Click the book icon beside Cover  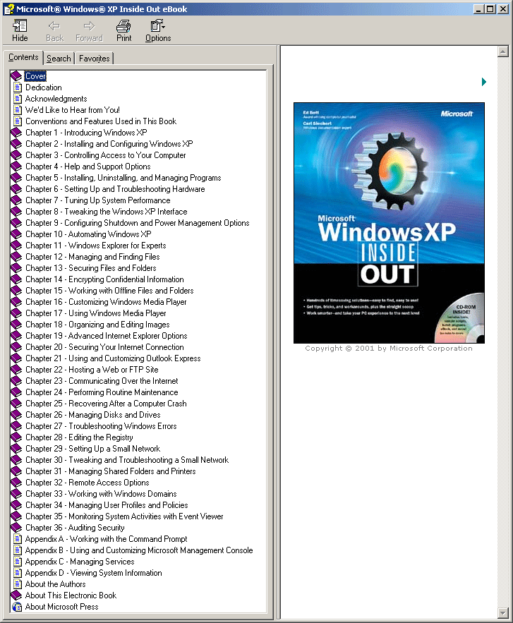(x=16, y=75)
